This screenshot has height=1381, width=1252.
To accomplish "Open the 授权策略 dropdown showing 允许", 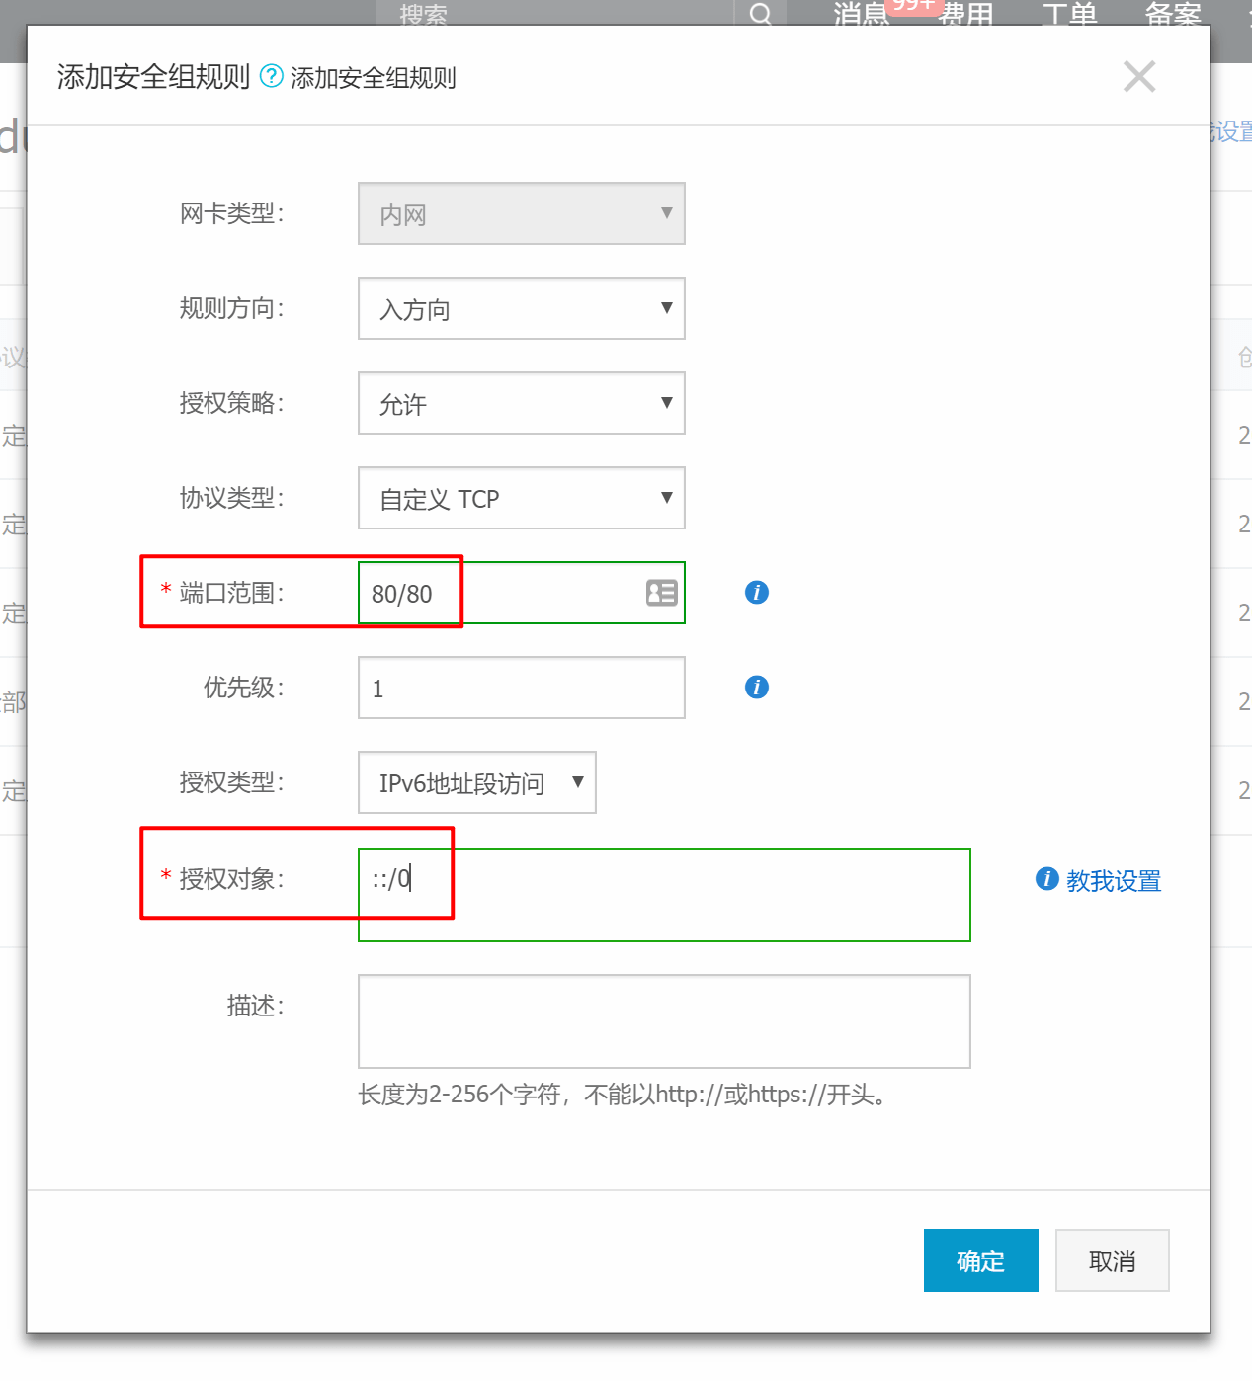I will pos(522,403).
